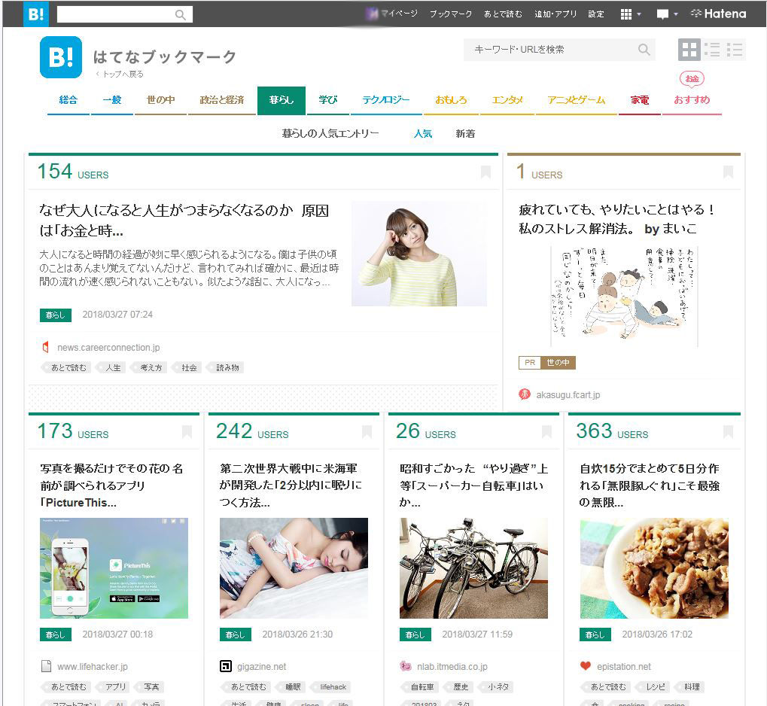
Task: Click the PictureThis app thumbnail
Action: 114,568
